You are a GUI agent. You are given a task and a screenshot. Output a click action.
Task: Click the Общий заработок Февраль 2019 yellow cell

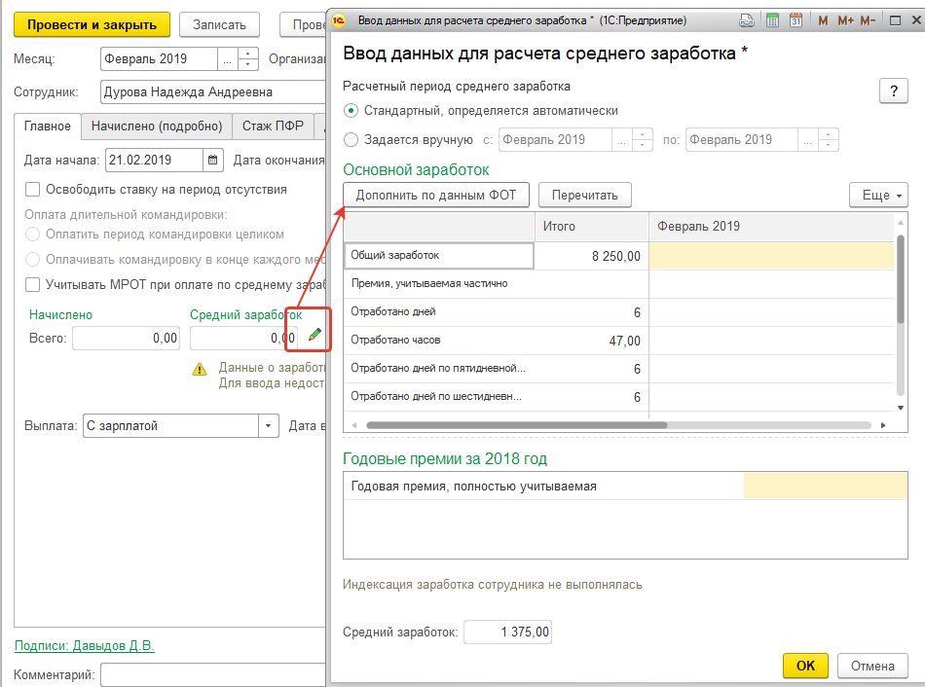pyautogui.click(x=771, y=256)
